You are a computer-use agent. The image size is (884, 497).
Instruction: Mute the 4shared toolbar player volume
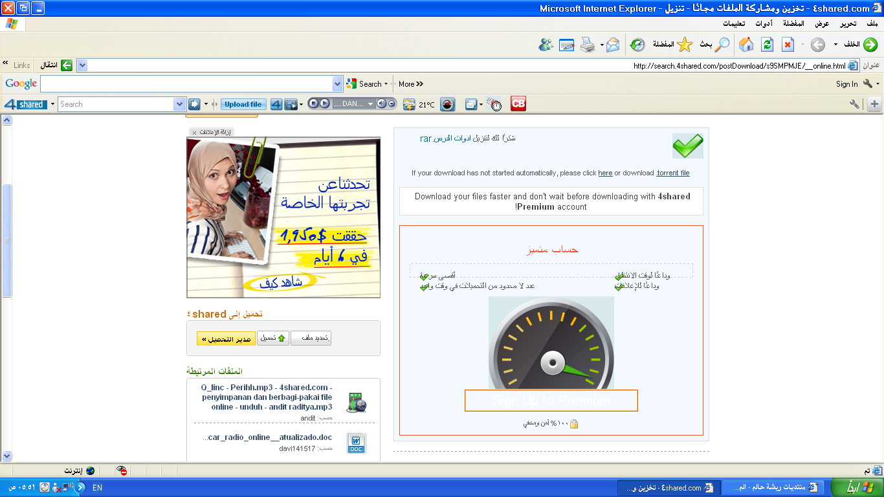coord(382,104)
